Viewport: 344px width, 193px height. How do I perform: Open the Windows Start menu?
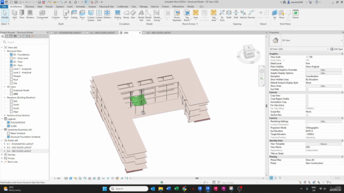tap(105, 189)
